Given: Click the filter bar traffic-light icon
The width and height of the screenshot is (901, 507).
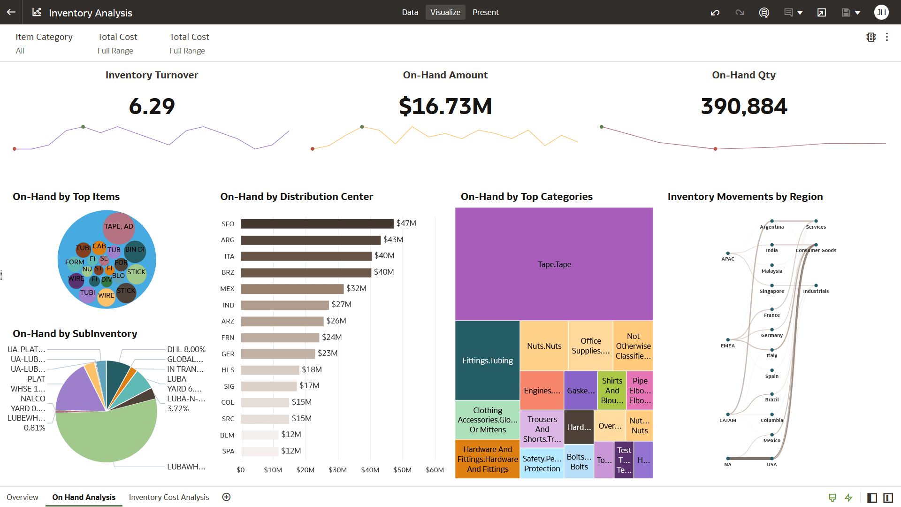Looking at the screenshot, I should 871,37.
